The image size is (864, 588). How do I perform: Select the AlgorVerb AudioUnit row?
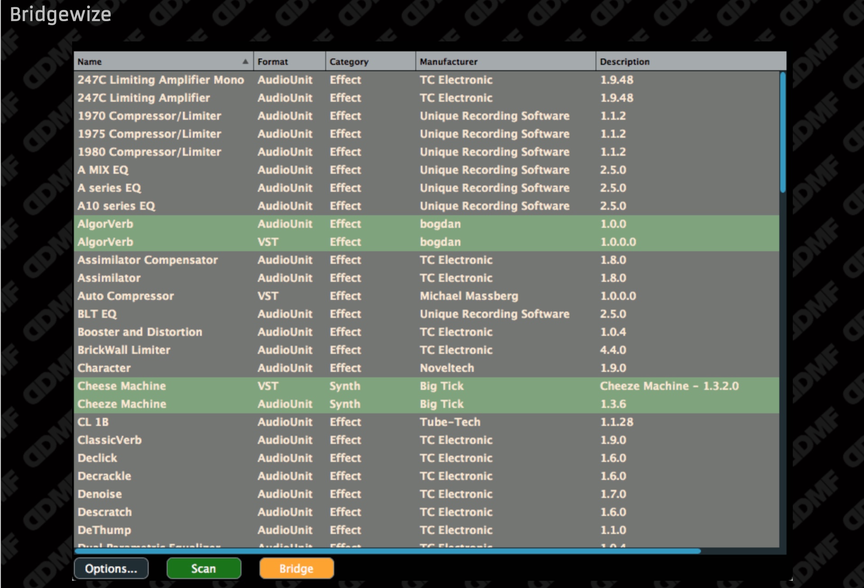pos(427,224)
